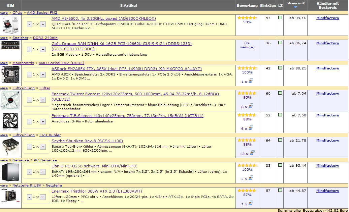Go to Mainboards category breadcrumb

[x=23, y=63]
